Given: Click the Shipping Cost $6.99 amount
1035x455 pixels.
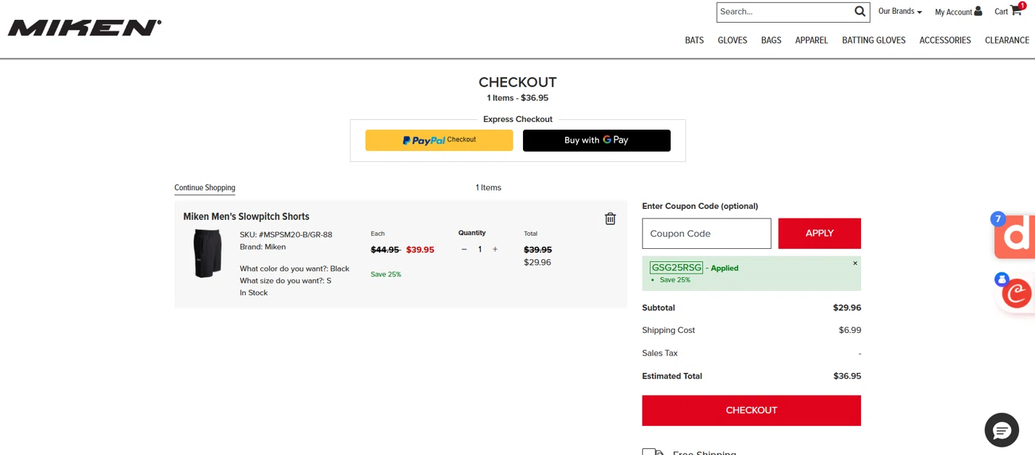Looking at the screenshot, I should pyautogui.click(x=850, y=330).
